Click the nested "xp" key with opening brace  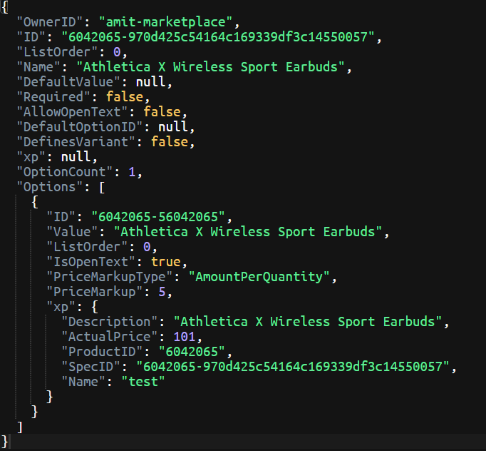point(72,307)
